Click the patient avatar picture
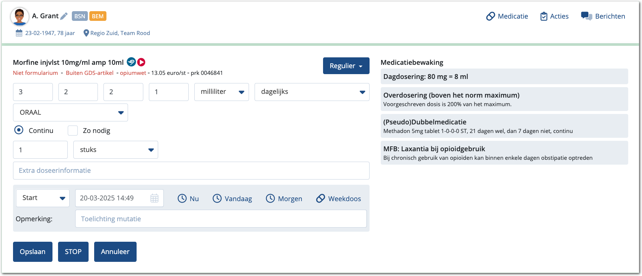Image resolution: width=642 pixels, height=276 pixels. (19, 16)
